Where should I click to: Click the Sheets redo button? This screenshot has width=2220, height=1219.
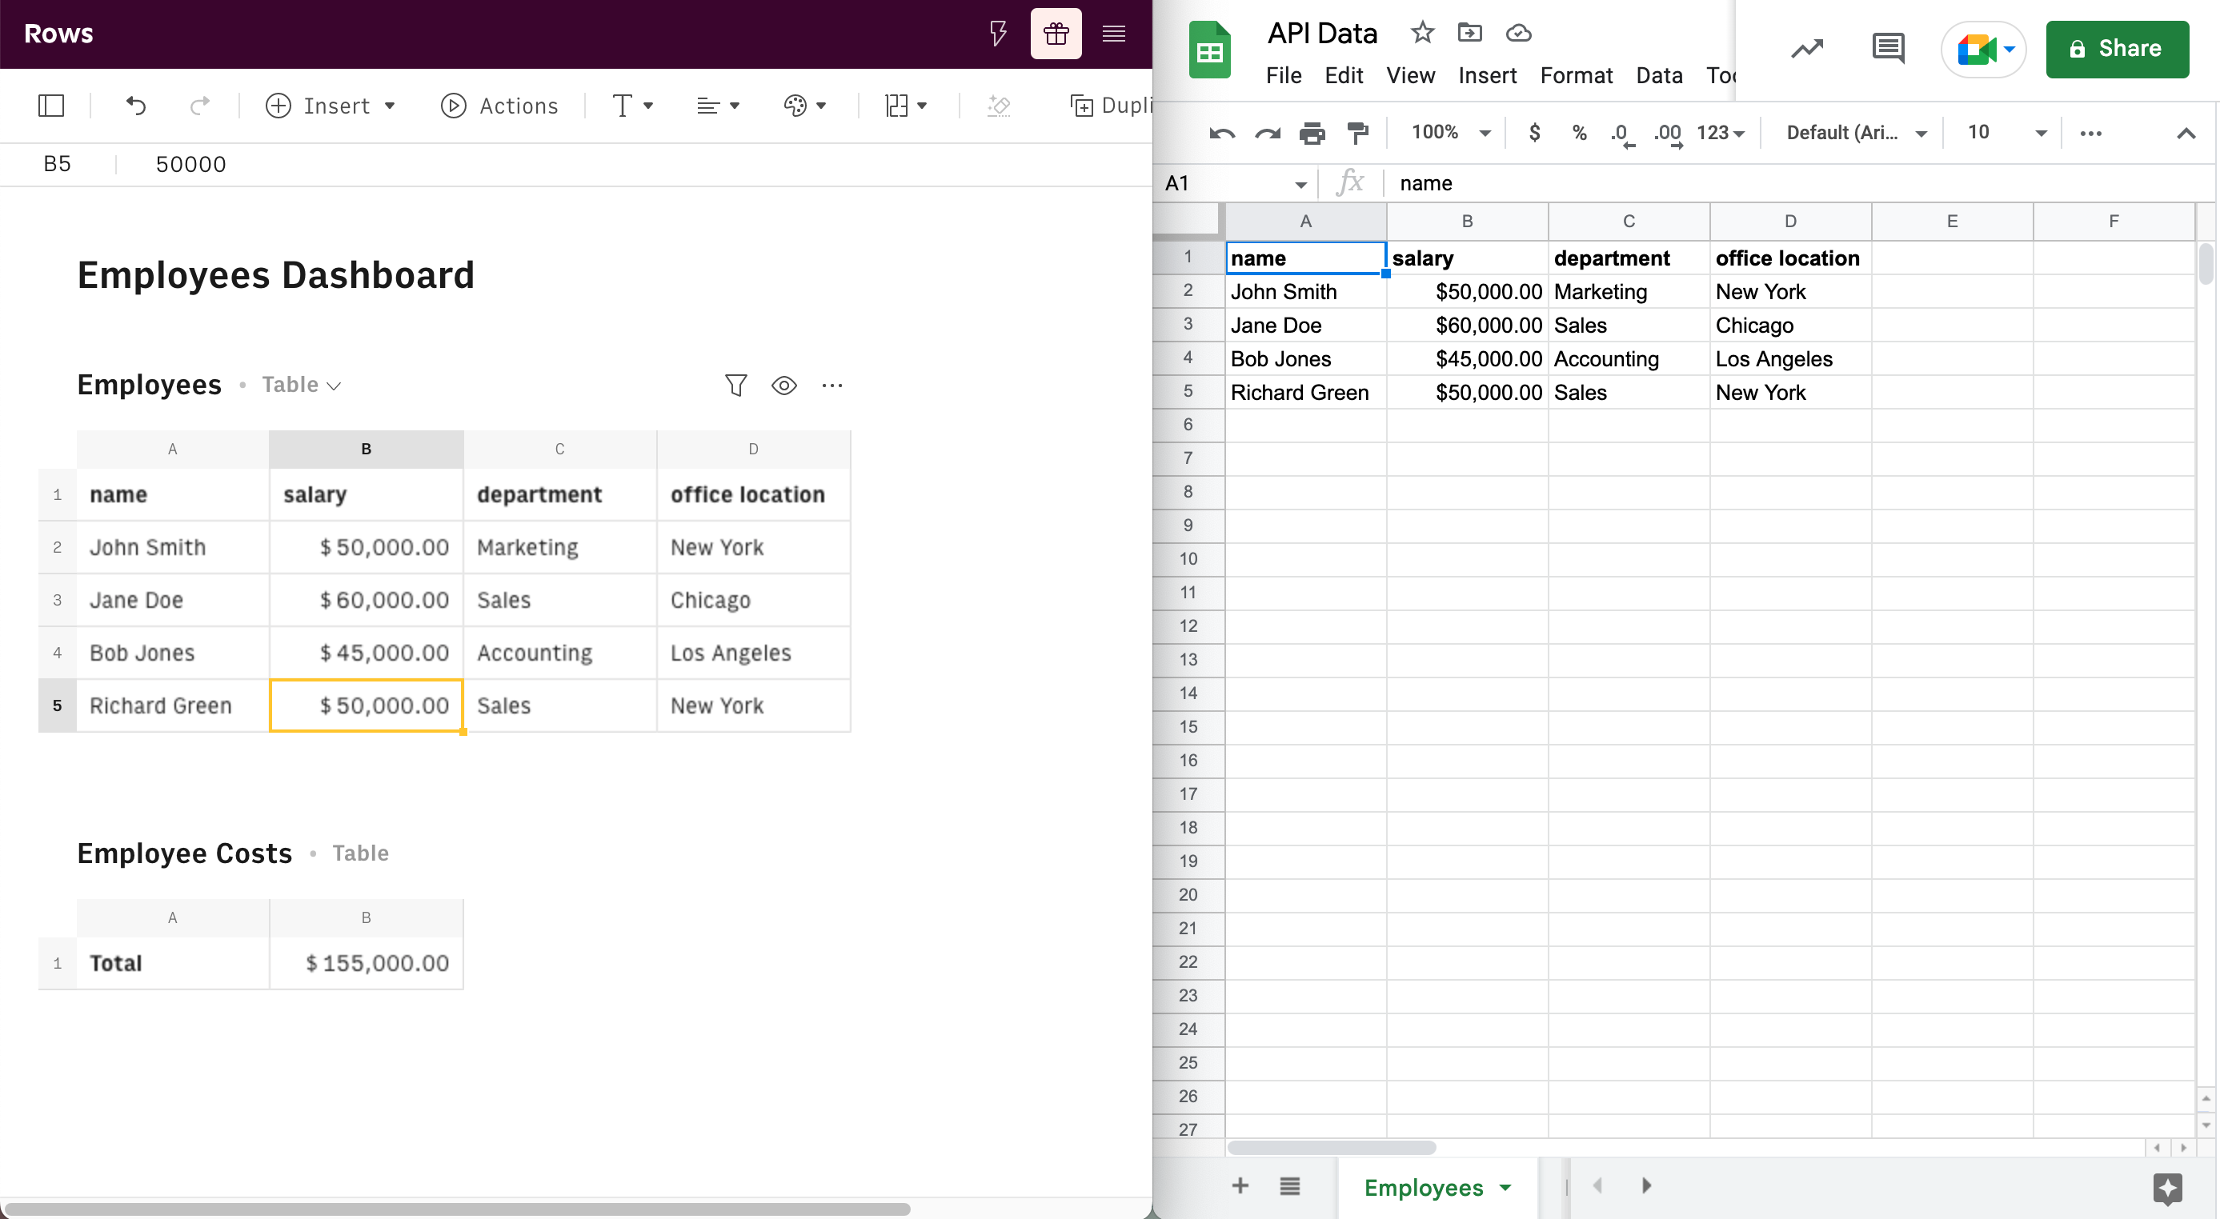[1267, 133]
